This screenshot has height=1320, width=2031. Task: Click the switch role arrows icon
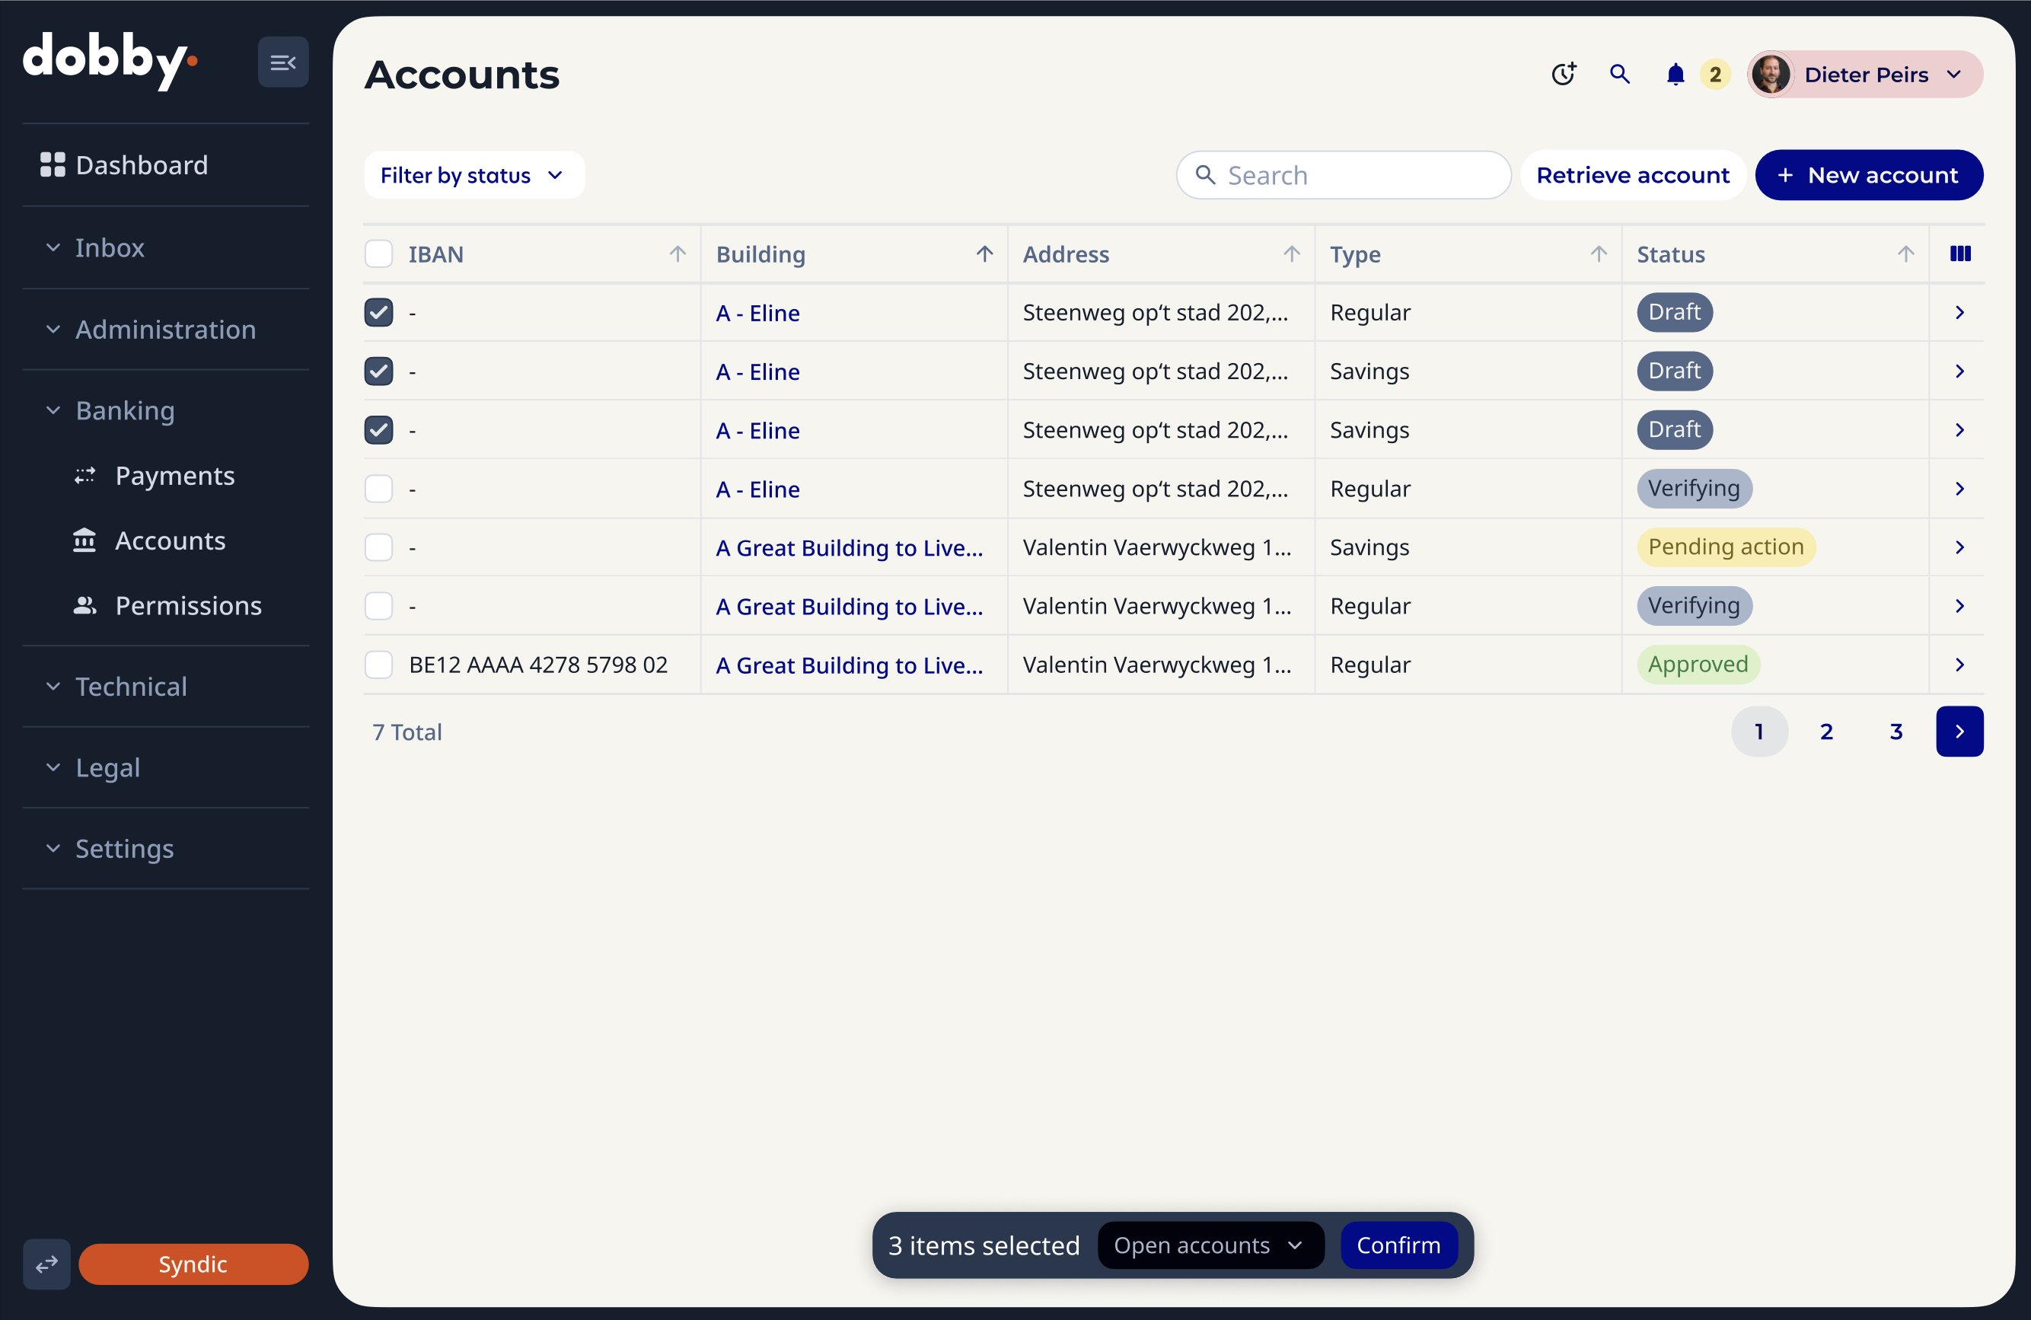(47, 1264)
